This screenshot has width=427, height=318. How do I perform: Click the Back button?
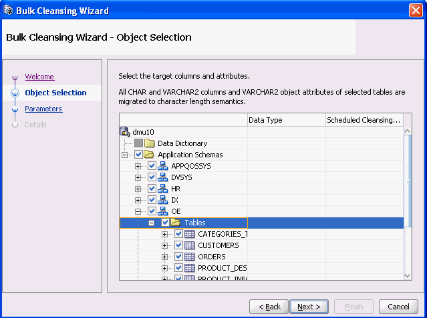269,307
